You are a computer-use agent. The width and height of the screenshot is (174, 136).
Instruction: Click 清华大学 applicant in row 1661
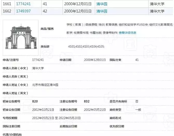coord(157,4)
